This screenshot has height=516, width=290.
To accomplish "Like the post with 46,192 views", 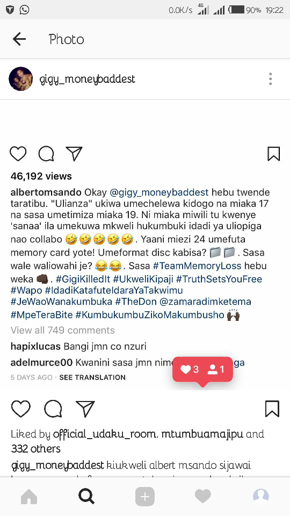I will [18, 154].
